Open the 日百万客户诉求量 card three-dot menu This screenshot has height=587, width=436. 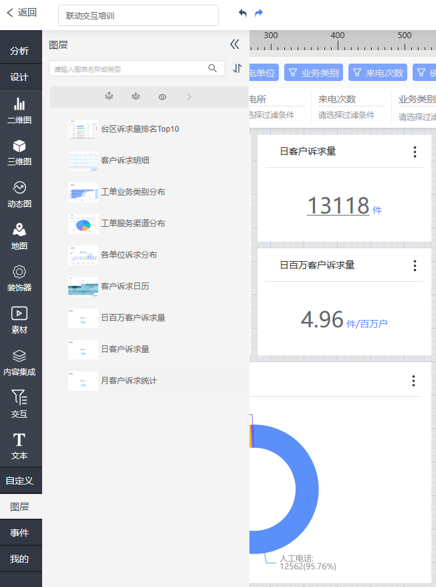415,266
